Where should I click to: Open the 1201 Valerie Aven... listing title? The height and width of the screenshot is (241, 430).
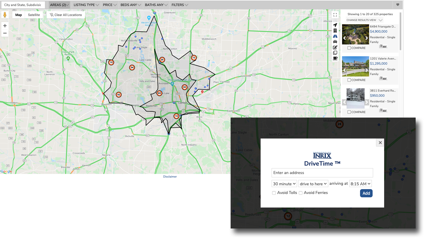click(x=383, y=59)
